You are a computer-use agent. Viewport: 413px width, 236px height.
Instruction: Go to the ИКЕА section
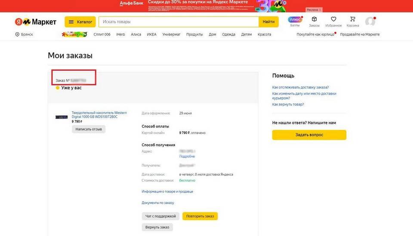click(152, 34)
